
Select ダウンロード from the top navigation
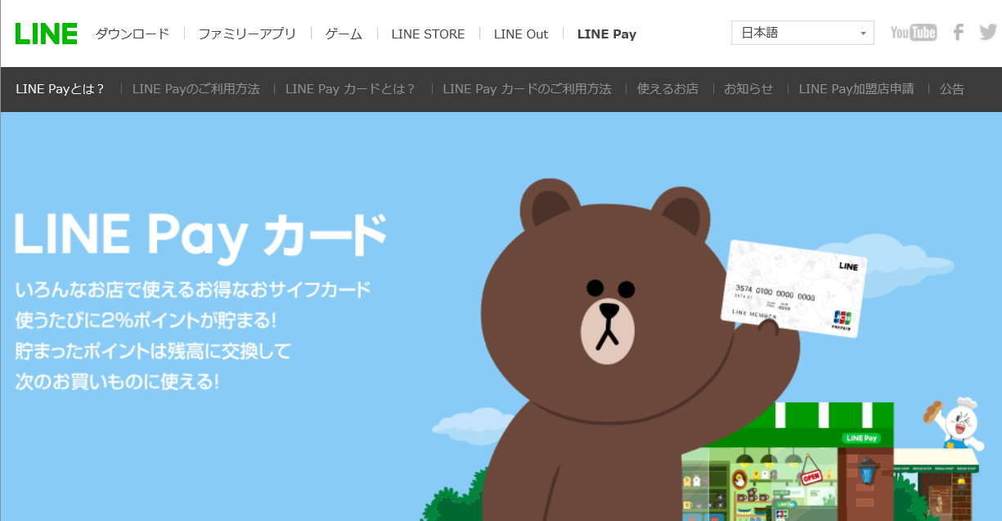(x=133, y=34)
